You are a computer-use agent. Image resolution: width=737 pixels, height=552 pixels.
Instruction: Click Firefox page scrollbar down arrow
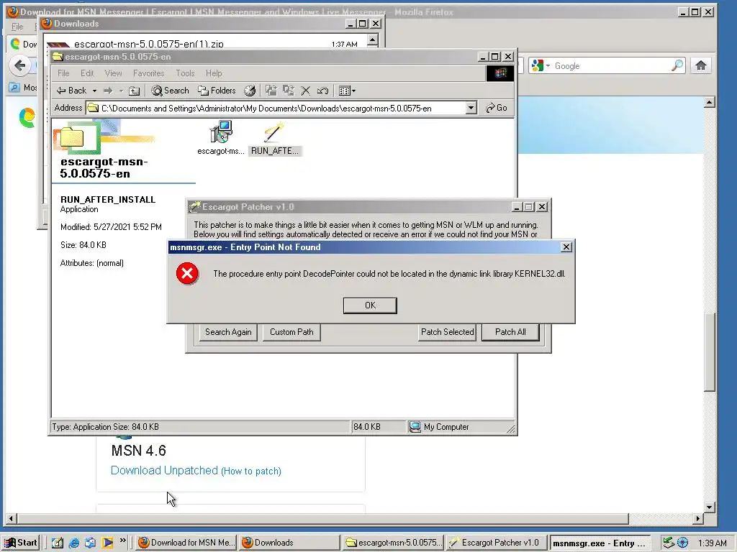point(709,507)
